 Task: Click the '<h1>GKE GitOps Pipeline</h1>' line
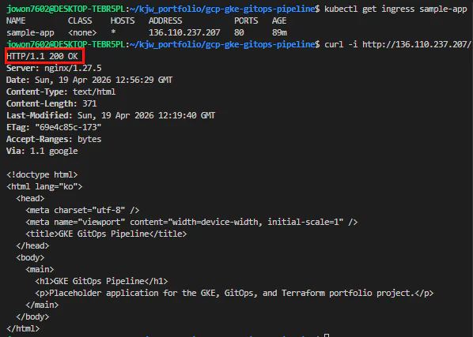[x=101, y=281]
